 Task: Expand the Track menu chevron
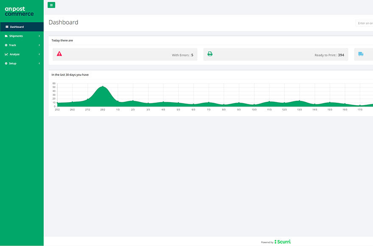click(39, 45)
